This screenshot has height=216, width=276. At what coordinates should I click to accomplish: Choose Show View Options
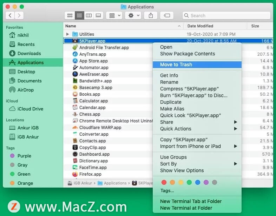point(197,170)
